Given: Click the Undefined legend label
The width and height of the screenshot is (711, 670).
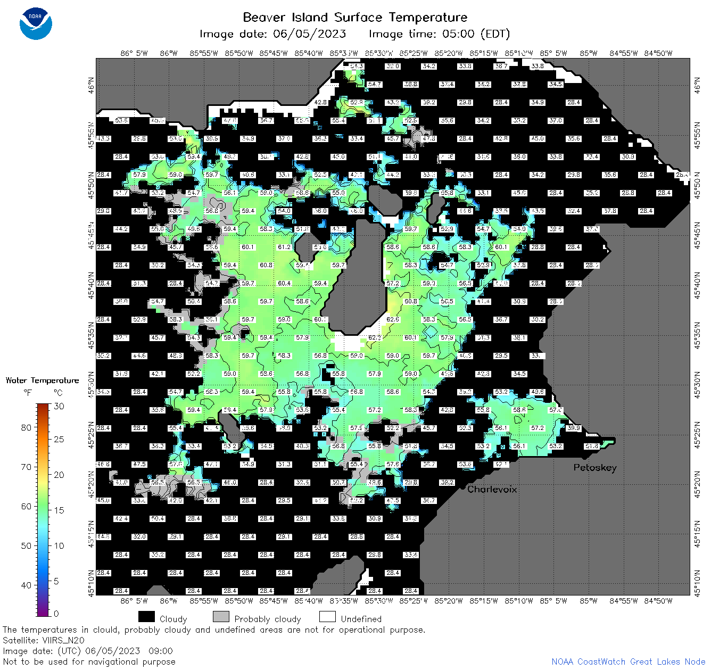Looking at the screenshot, I should point(361,619).
